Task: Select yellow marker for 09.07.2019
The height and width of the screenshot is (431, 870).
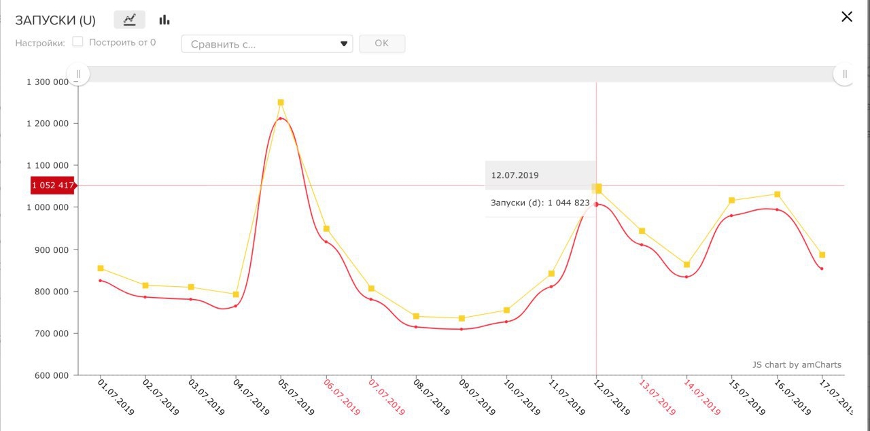Action: coord(462,318)
